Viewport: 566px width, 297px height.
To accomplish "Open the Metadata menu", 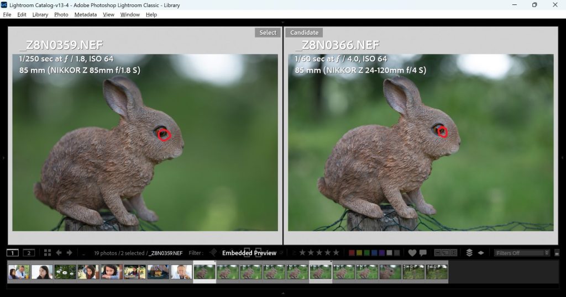I will pyautogui.click(x=86, y=14).
